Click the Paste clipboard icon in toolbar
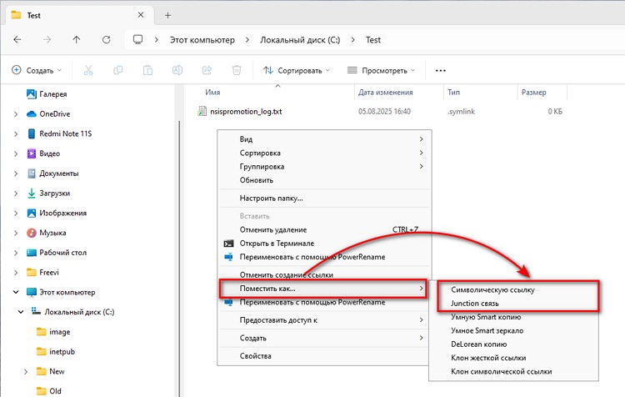Screen dimensions: 625x397 tap(147, 71)
